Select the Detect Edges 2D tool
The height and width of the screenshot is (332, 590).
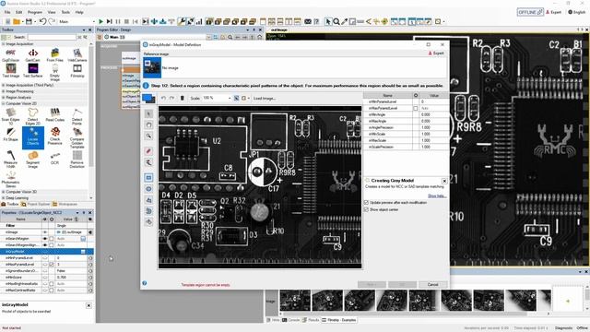(x=33, y=116)
